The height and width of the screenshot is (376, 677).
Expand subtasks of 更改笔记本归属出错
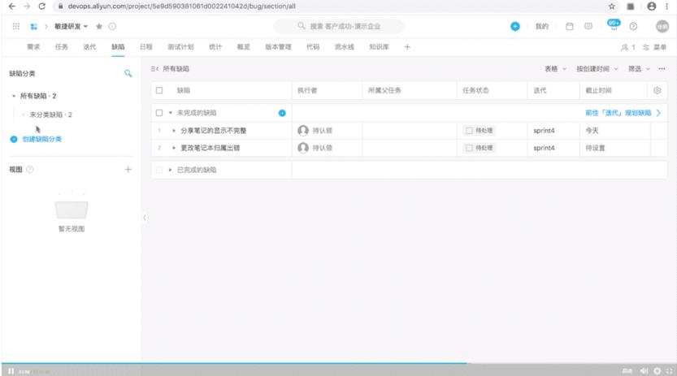pyautogui.click(x=174, y=148)
